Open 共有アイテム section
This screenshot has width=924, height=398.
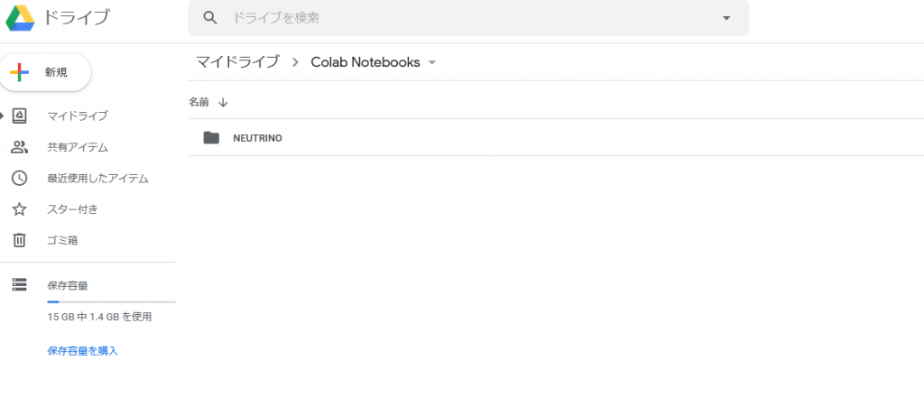(78, 147)
